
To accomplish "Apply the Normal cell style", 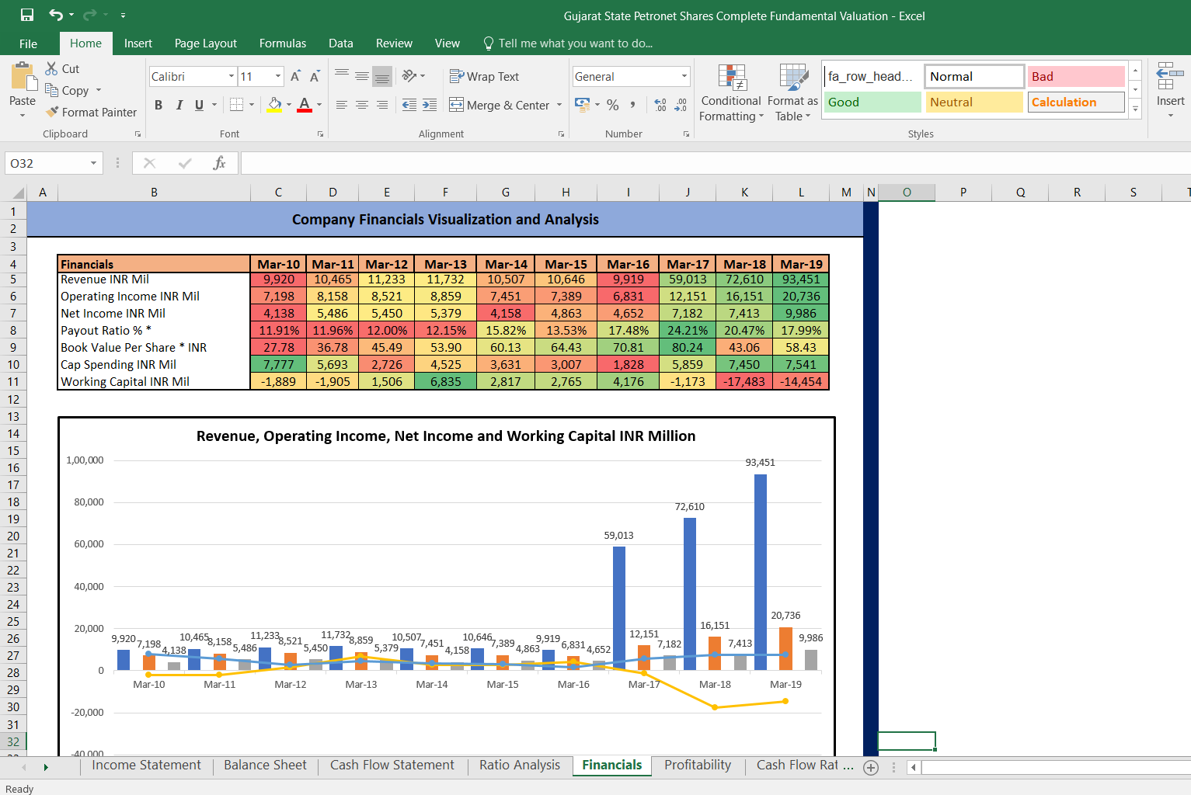I will pyautogui.click(x=974, y=76).
